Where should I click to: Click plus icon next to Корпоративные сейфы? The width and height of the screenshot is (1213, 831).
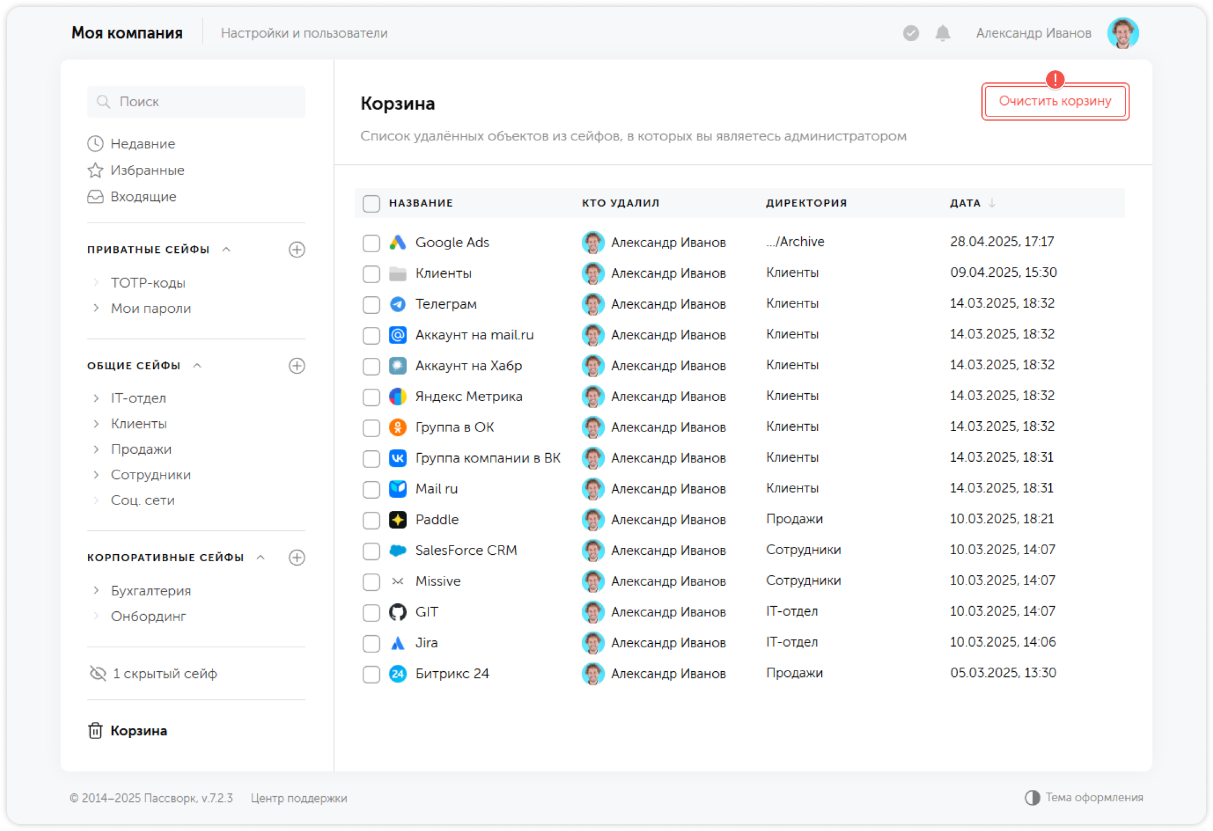[x=296, y=558]
